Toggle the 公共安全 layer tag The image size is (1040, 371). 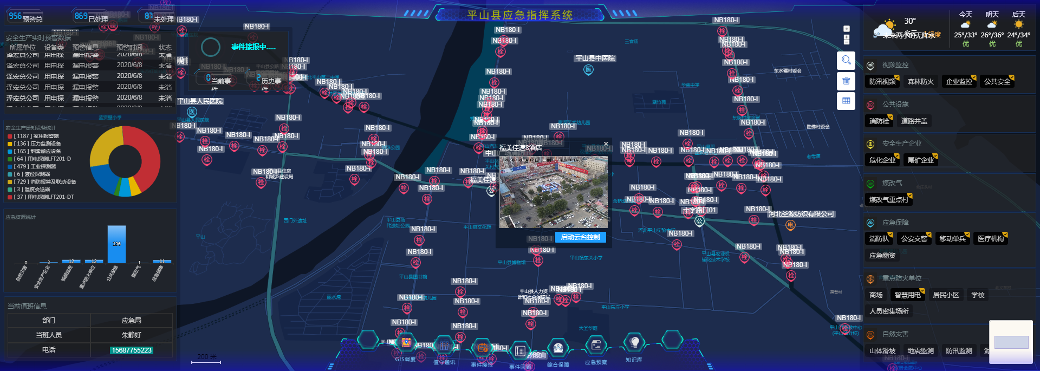[997, 82]
